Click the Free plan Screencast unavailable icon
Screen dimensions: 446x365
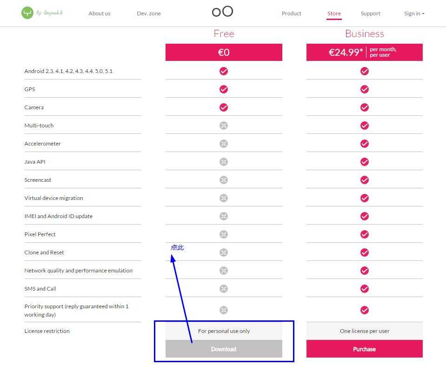click(224, 180)
